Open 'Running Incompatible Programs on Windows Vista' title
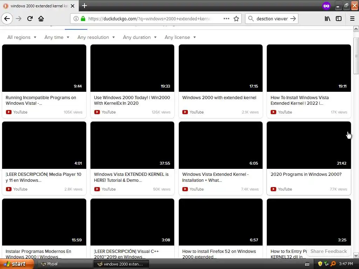The image size is (359, 269). (41, 101)
